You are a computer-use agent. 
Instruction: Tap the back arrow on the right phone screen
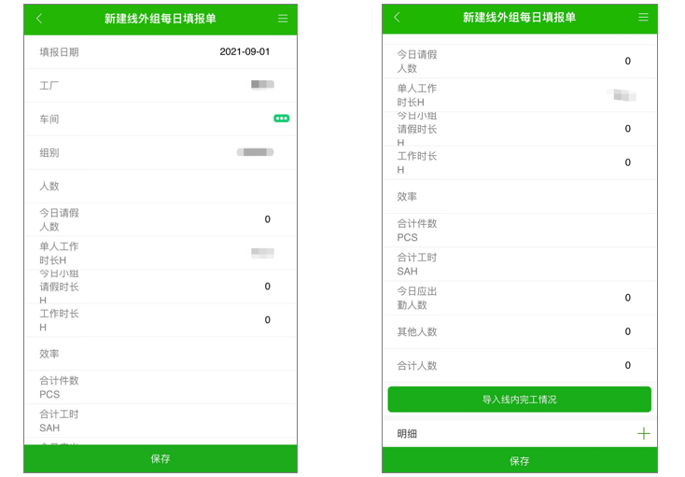pos(397,17)
